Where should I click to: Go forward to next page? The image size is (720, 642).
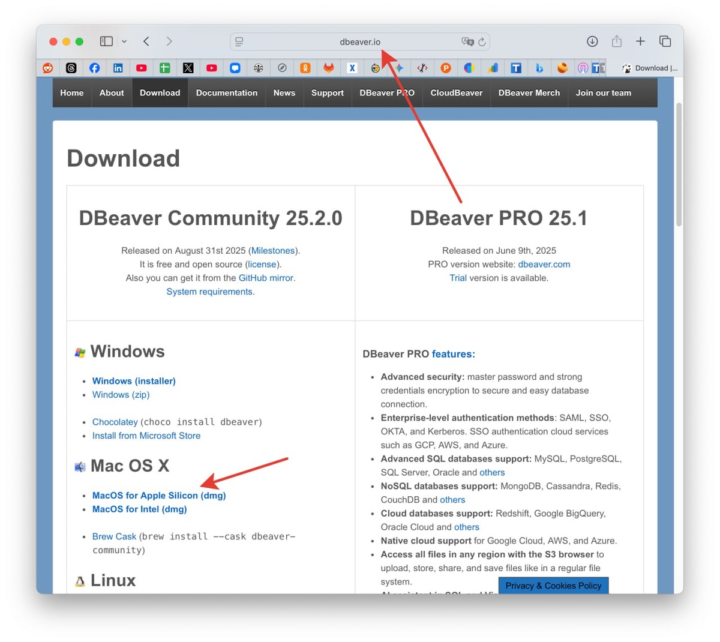click(x=169, y=41)
